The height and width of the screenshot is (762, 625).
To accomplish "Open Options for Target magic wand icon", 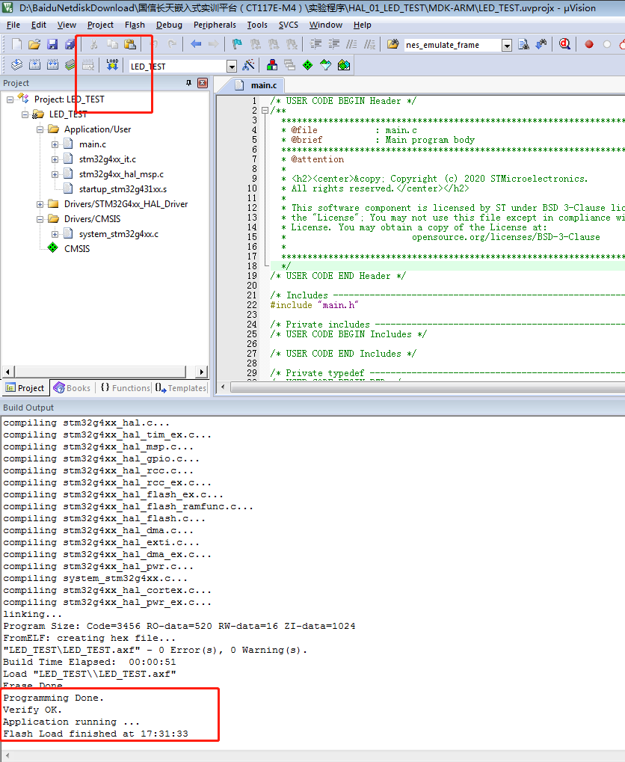I will click(x=249, y=66).
